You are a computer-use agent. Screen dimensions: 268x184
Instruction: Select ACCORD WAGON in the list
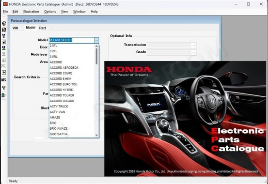pyautogui.click(x=72, y=101)
